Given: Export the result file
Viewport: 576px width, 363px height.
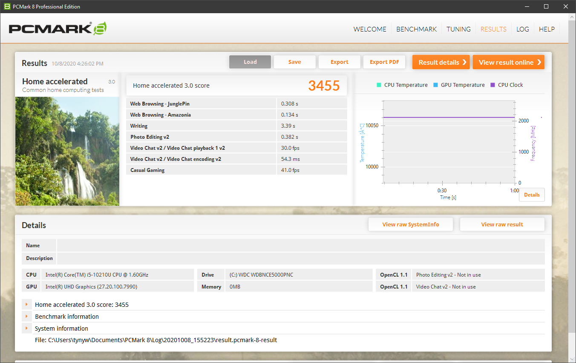Looking at the screenshot, I should [340, 62].
